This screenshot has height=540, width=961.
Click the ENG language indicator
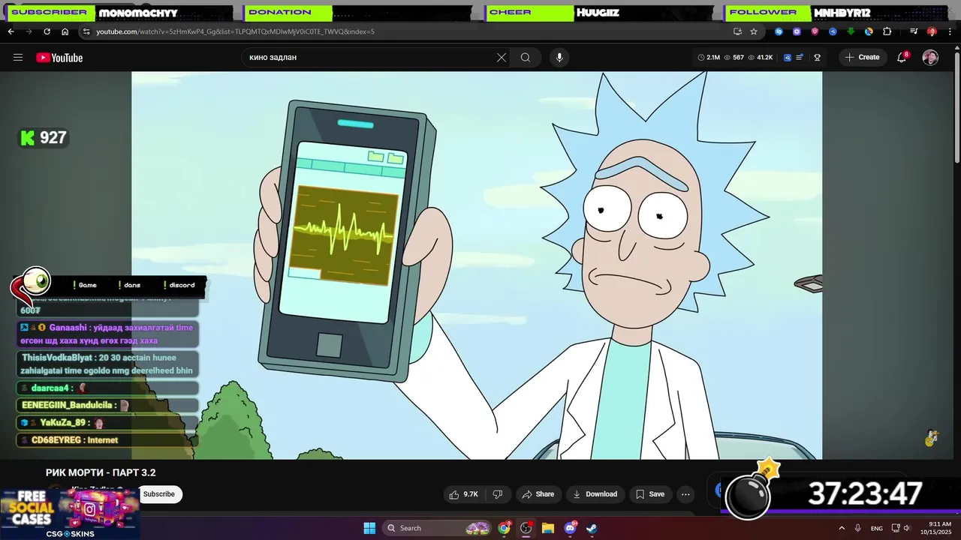(x=876, y=528)
